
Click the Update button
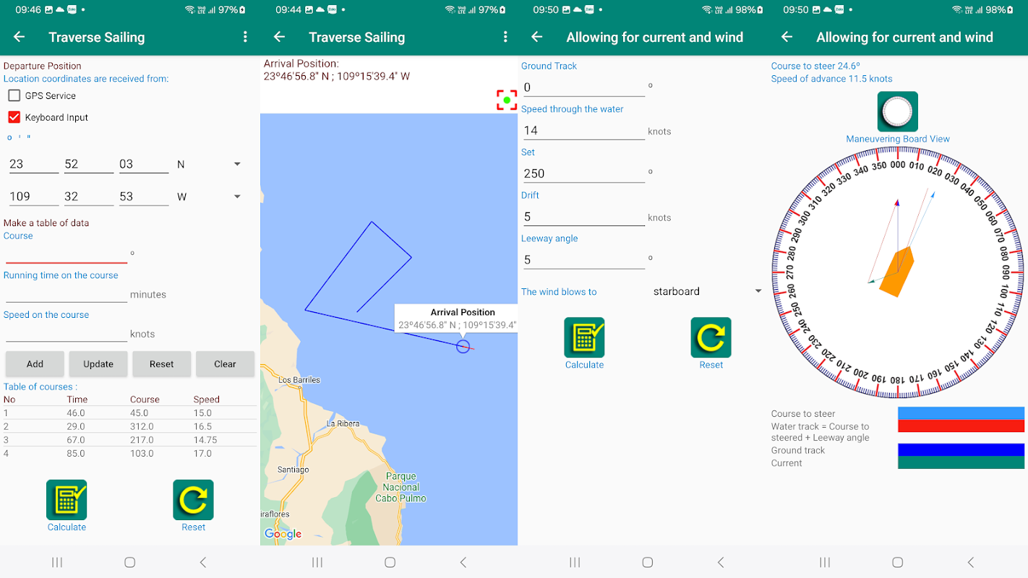click(x=98, y=364)
